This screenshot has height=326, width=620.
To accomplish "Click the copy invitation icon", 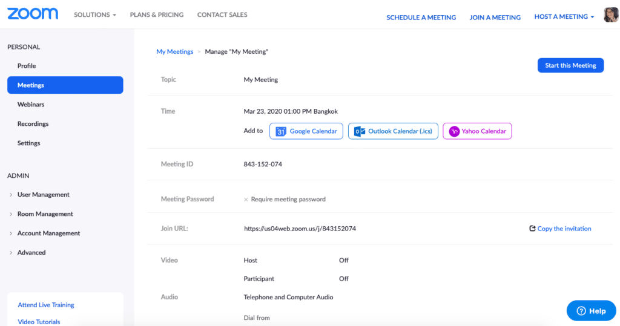I will [532, 229].
